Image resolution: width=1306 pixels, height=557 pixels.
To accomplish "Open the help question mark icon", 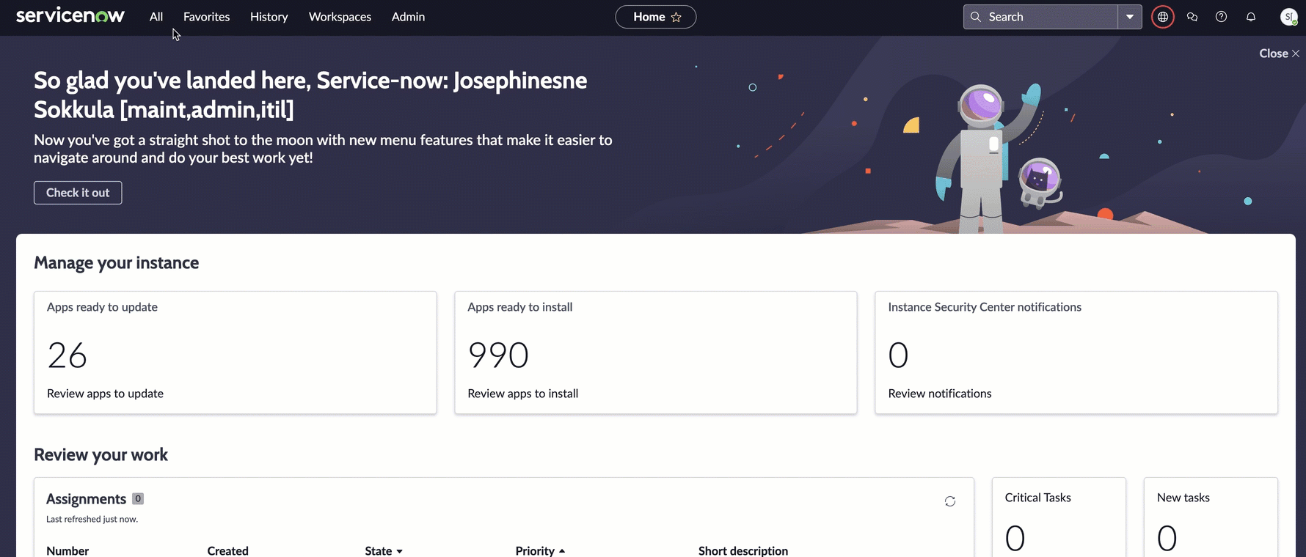I will tap(1222, 17).
